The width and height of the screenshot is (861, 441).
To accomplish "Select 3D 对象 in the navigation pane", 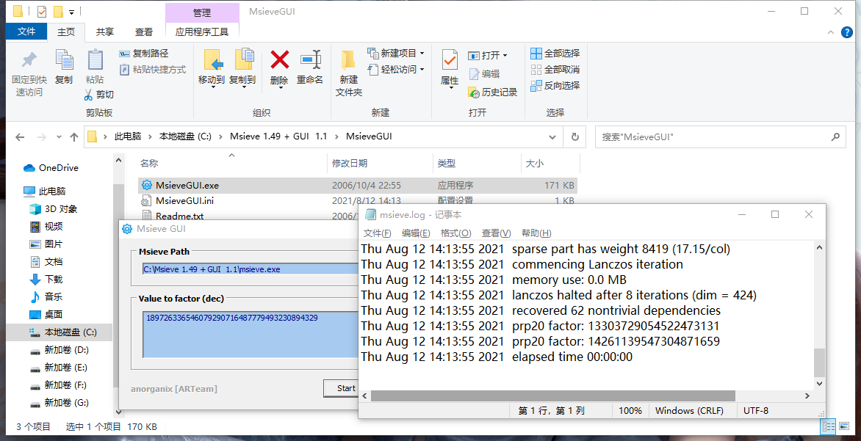I will 54,209.
